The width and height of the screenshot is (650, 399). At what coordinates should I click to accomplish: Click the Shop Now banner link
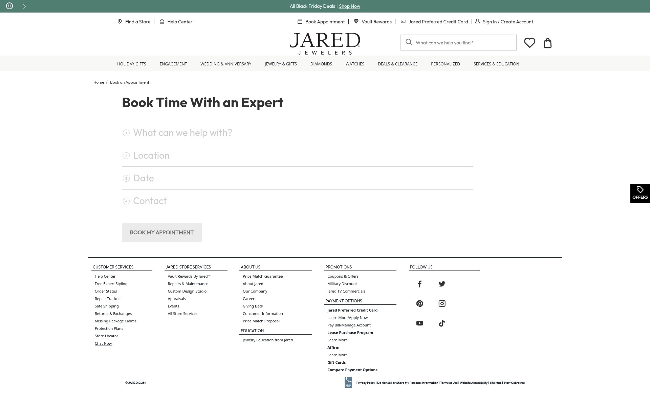[x=349, y=6]
